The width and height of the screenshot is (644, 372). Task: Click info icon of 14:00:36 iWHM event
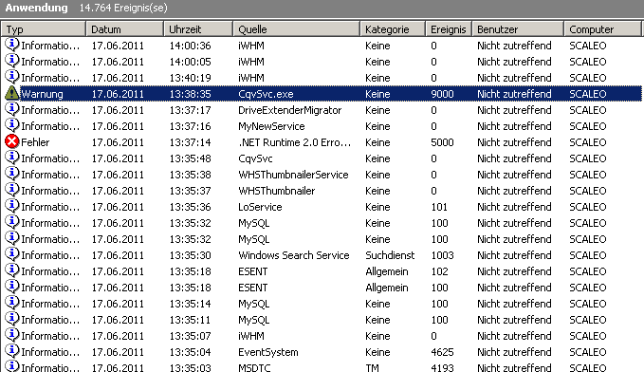click(x=12, y=45)
